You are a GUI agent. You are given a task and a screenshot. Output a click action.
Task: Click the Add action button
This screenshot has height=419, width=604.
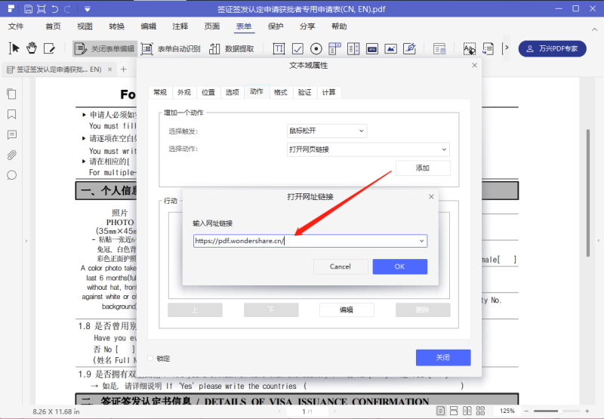tap(423, 168)
